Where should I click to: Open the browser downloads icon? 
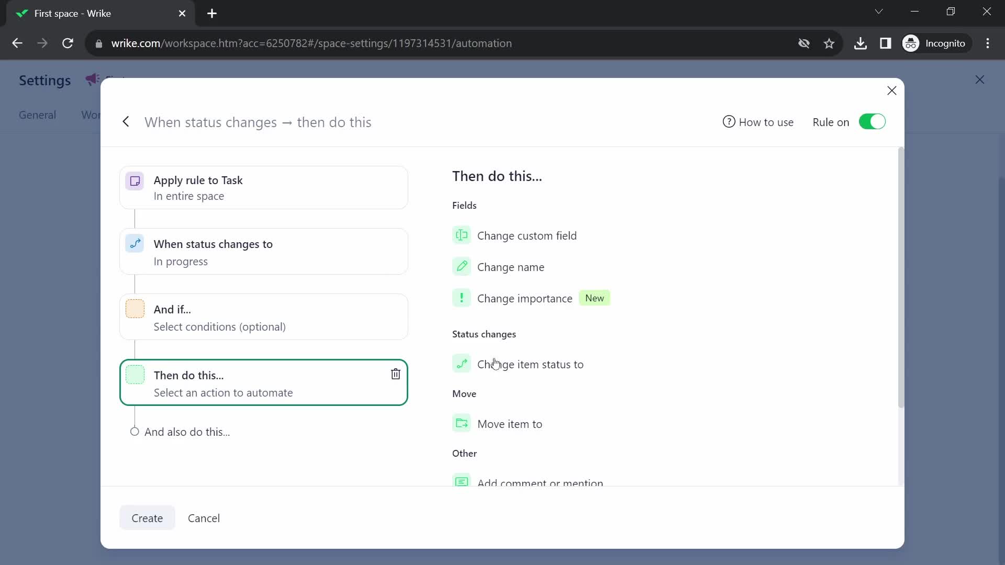(x=860, y=43)
